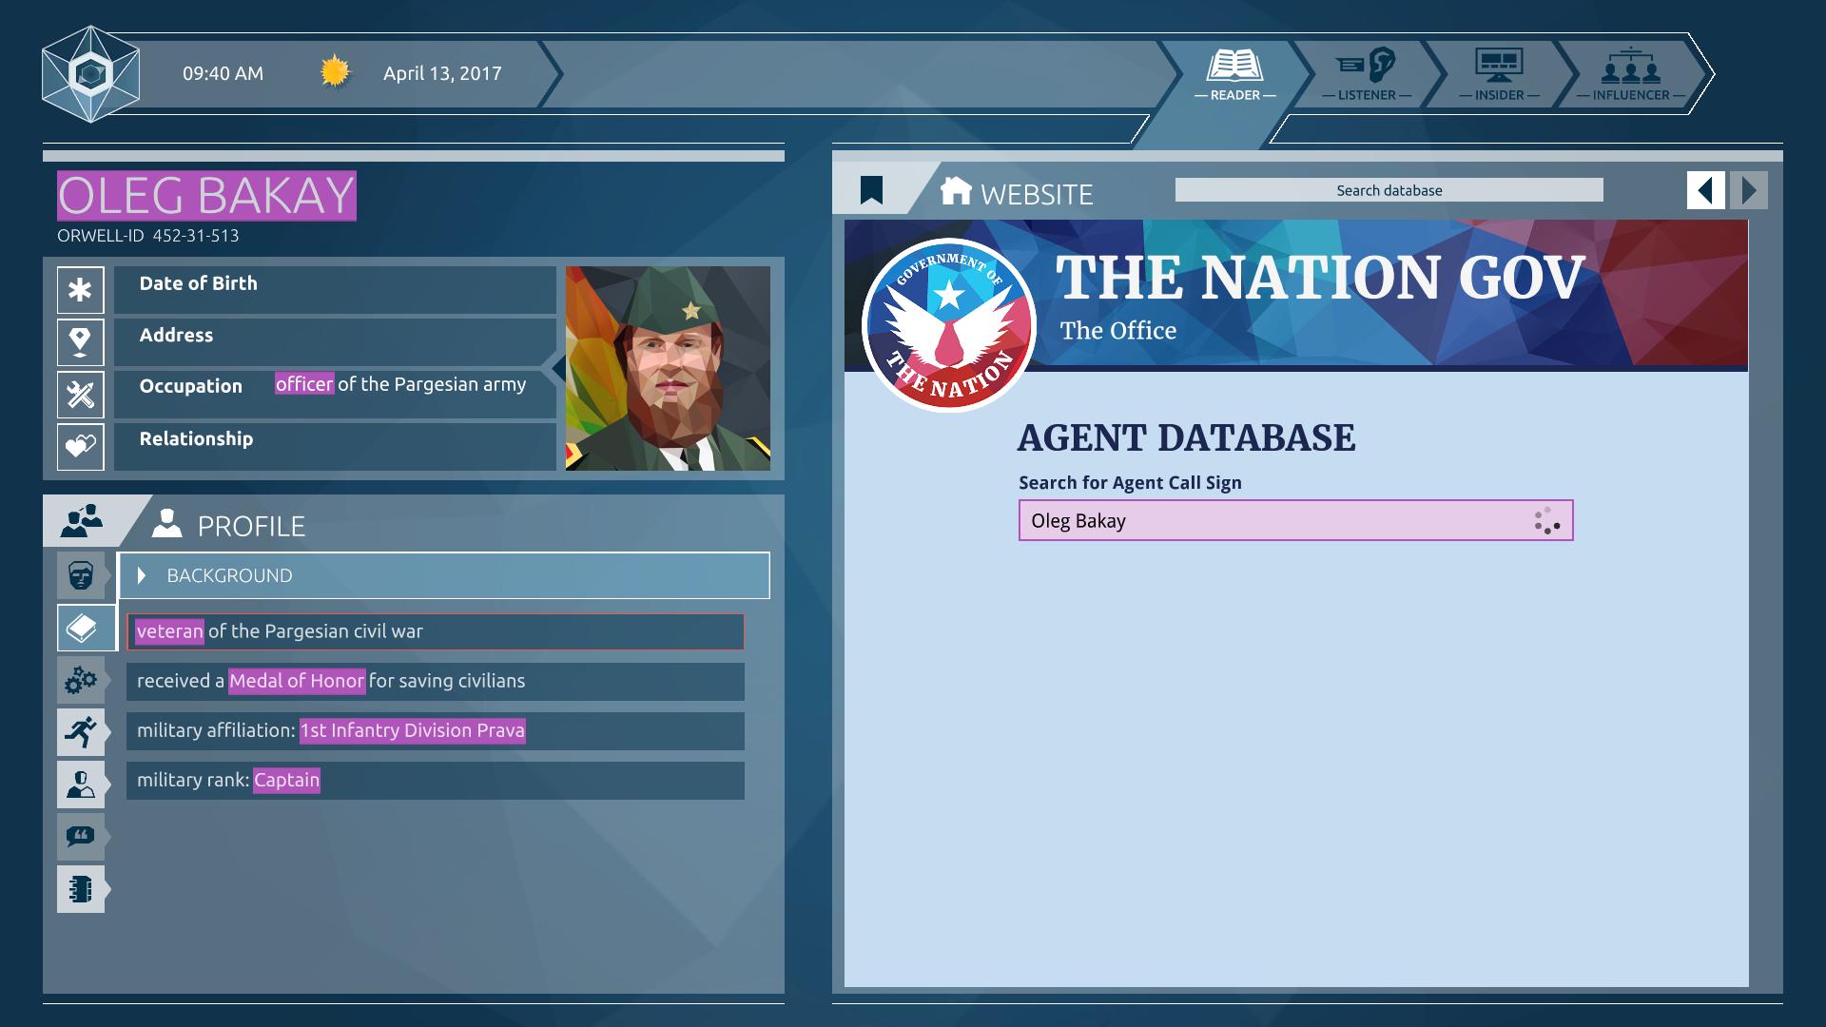Click the 1st Infantry Division Prava datachunk

click(412, 730)
